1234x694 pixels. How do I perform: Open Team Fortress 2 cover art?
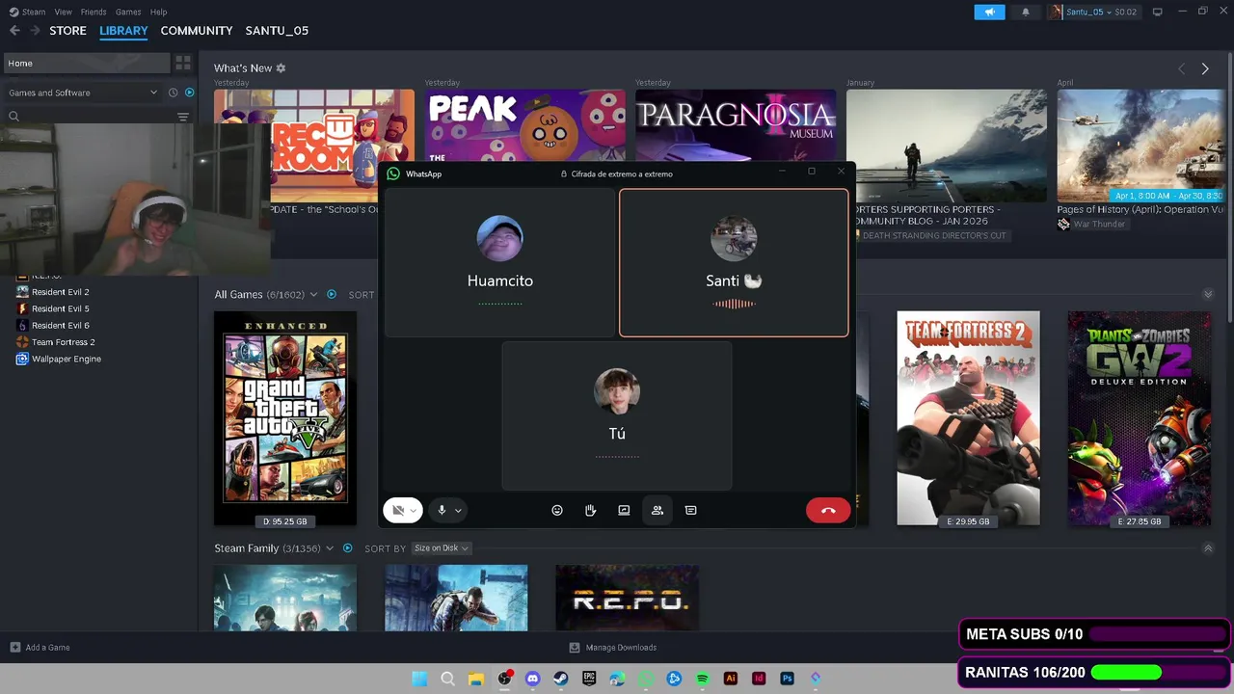(968, 418)
